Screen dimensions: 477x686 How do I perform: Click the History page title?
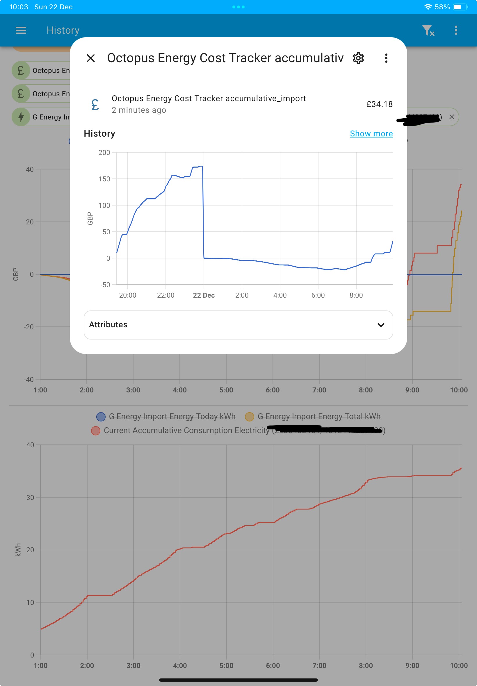[63, 30]
